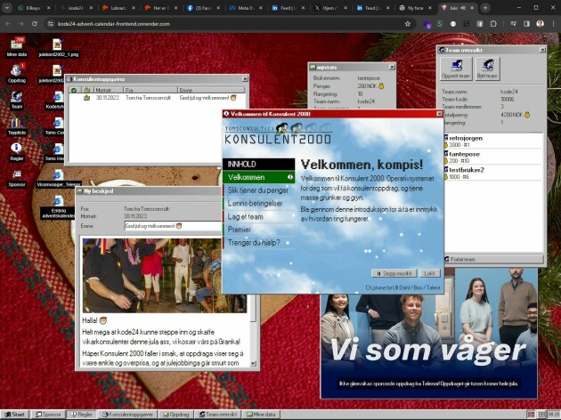This screenshot has height=420, width=561.
Task: Open Lag et team section
Action: (x=258, y=216)
